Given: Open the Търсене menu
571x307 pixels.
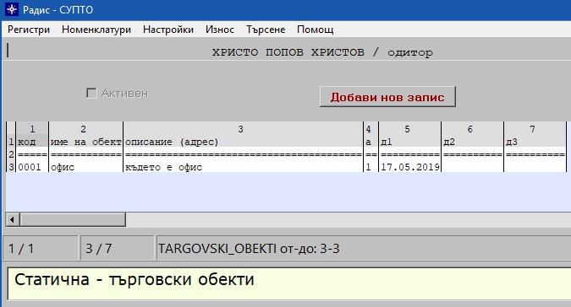Looking at the screenshot, I should pos(266,30).
